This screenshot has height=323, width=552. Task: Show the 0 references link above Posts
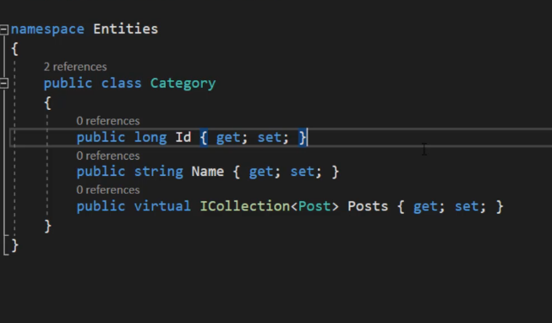point(107,190)
